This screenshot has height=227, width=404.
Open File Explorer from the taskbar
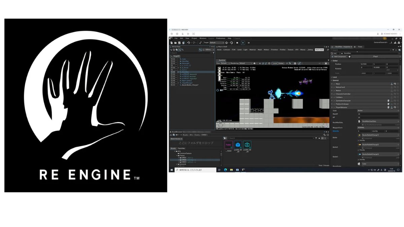tap(231, 170)
